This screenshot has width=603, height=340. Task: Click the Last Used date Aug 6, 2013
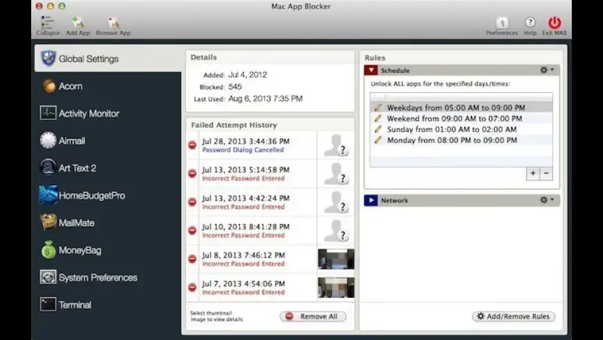265,99
